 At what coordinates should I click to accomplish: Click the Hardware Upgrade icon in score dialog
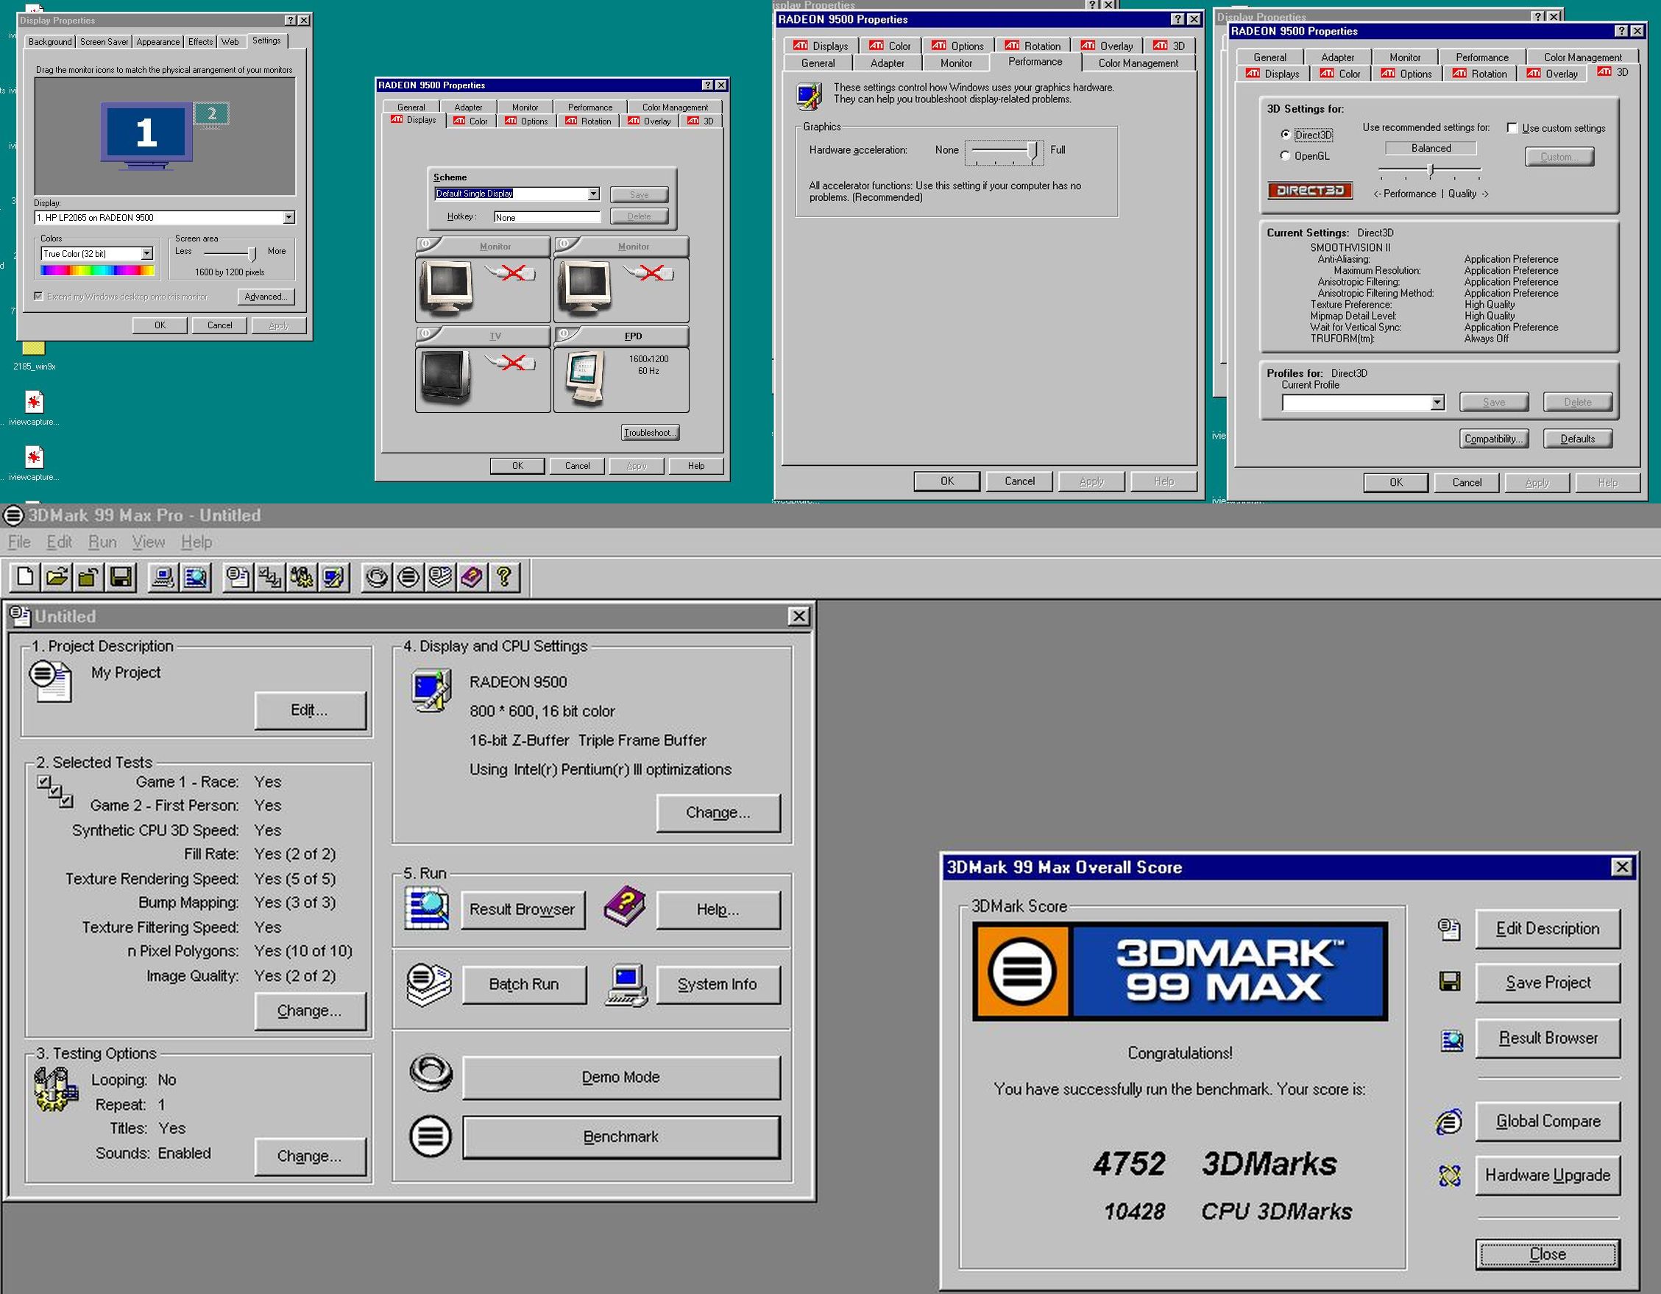(x=1450, y=1176)
